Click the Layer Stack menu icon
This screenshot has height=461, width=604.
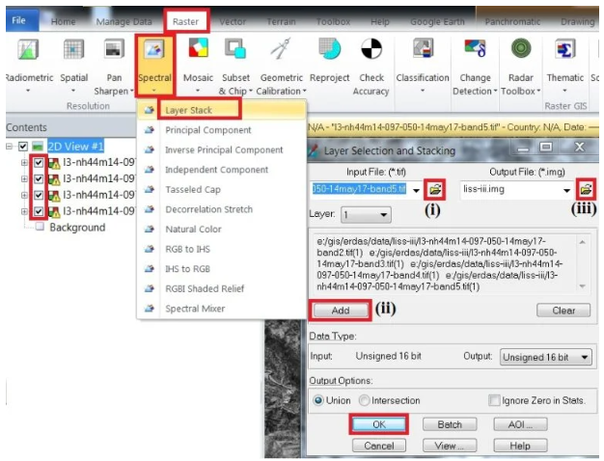pyautogui.click(x=150, y=110)
